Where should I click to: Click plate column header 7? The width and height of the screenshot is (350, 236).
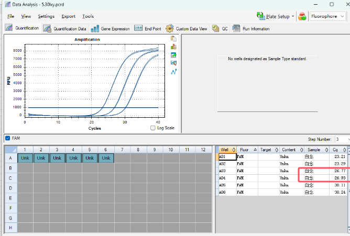tap(122, 150)
